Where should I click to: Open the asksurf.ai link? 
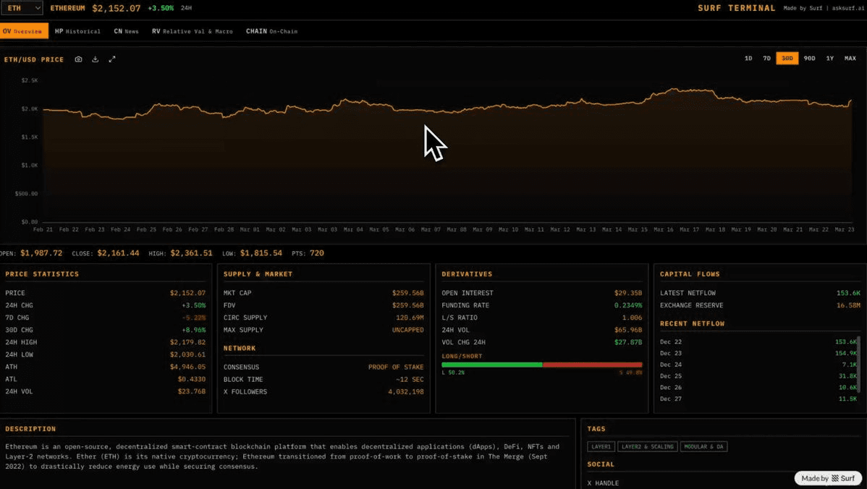[848, 8]
